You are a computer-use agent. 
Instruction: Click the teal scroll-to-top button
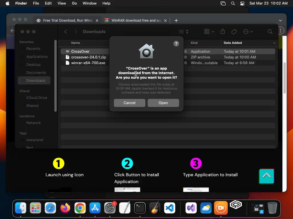[266, 176]
